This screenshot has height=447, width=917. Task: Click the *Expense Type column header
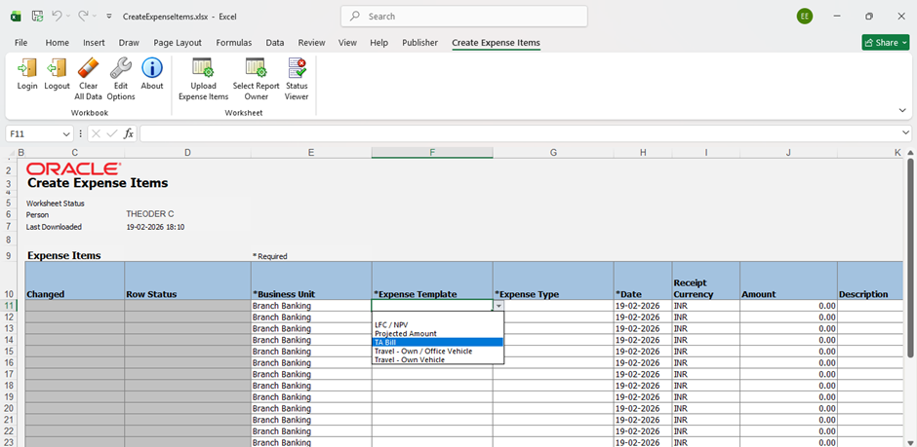point(553,280)
